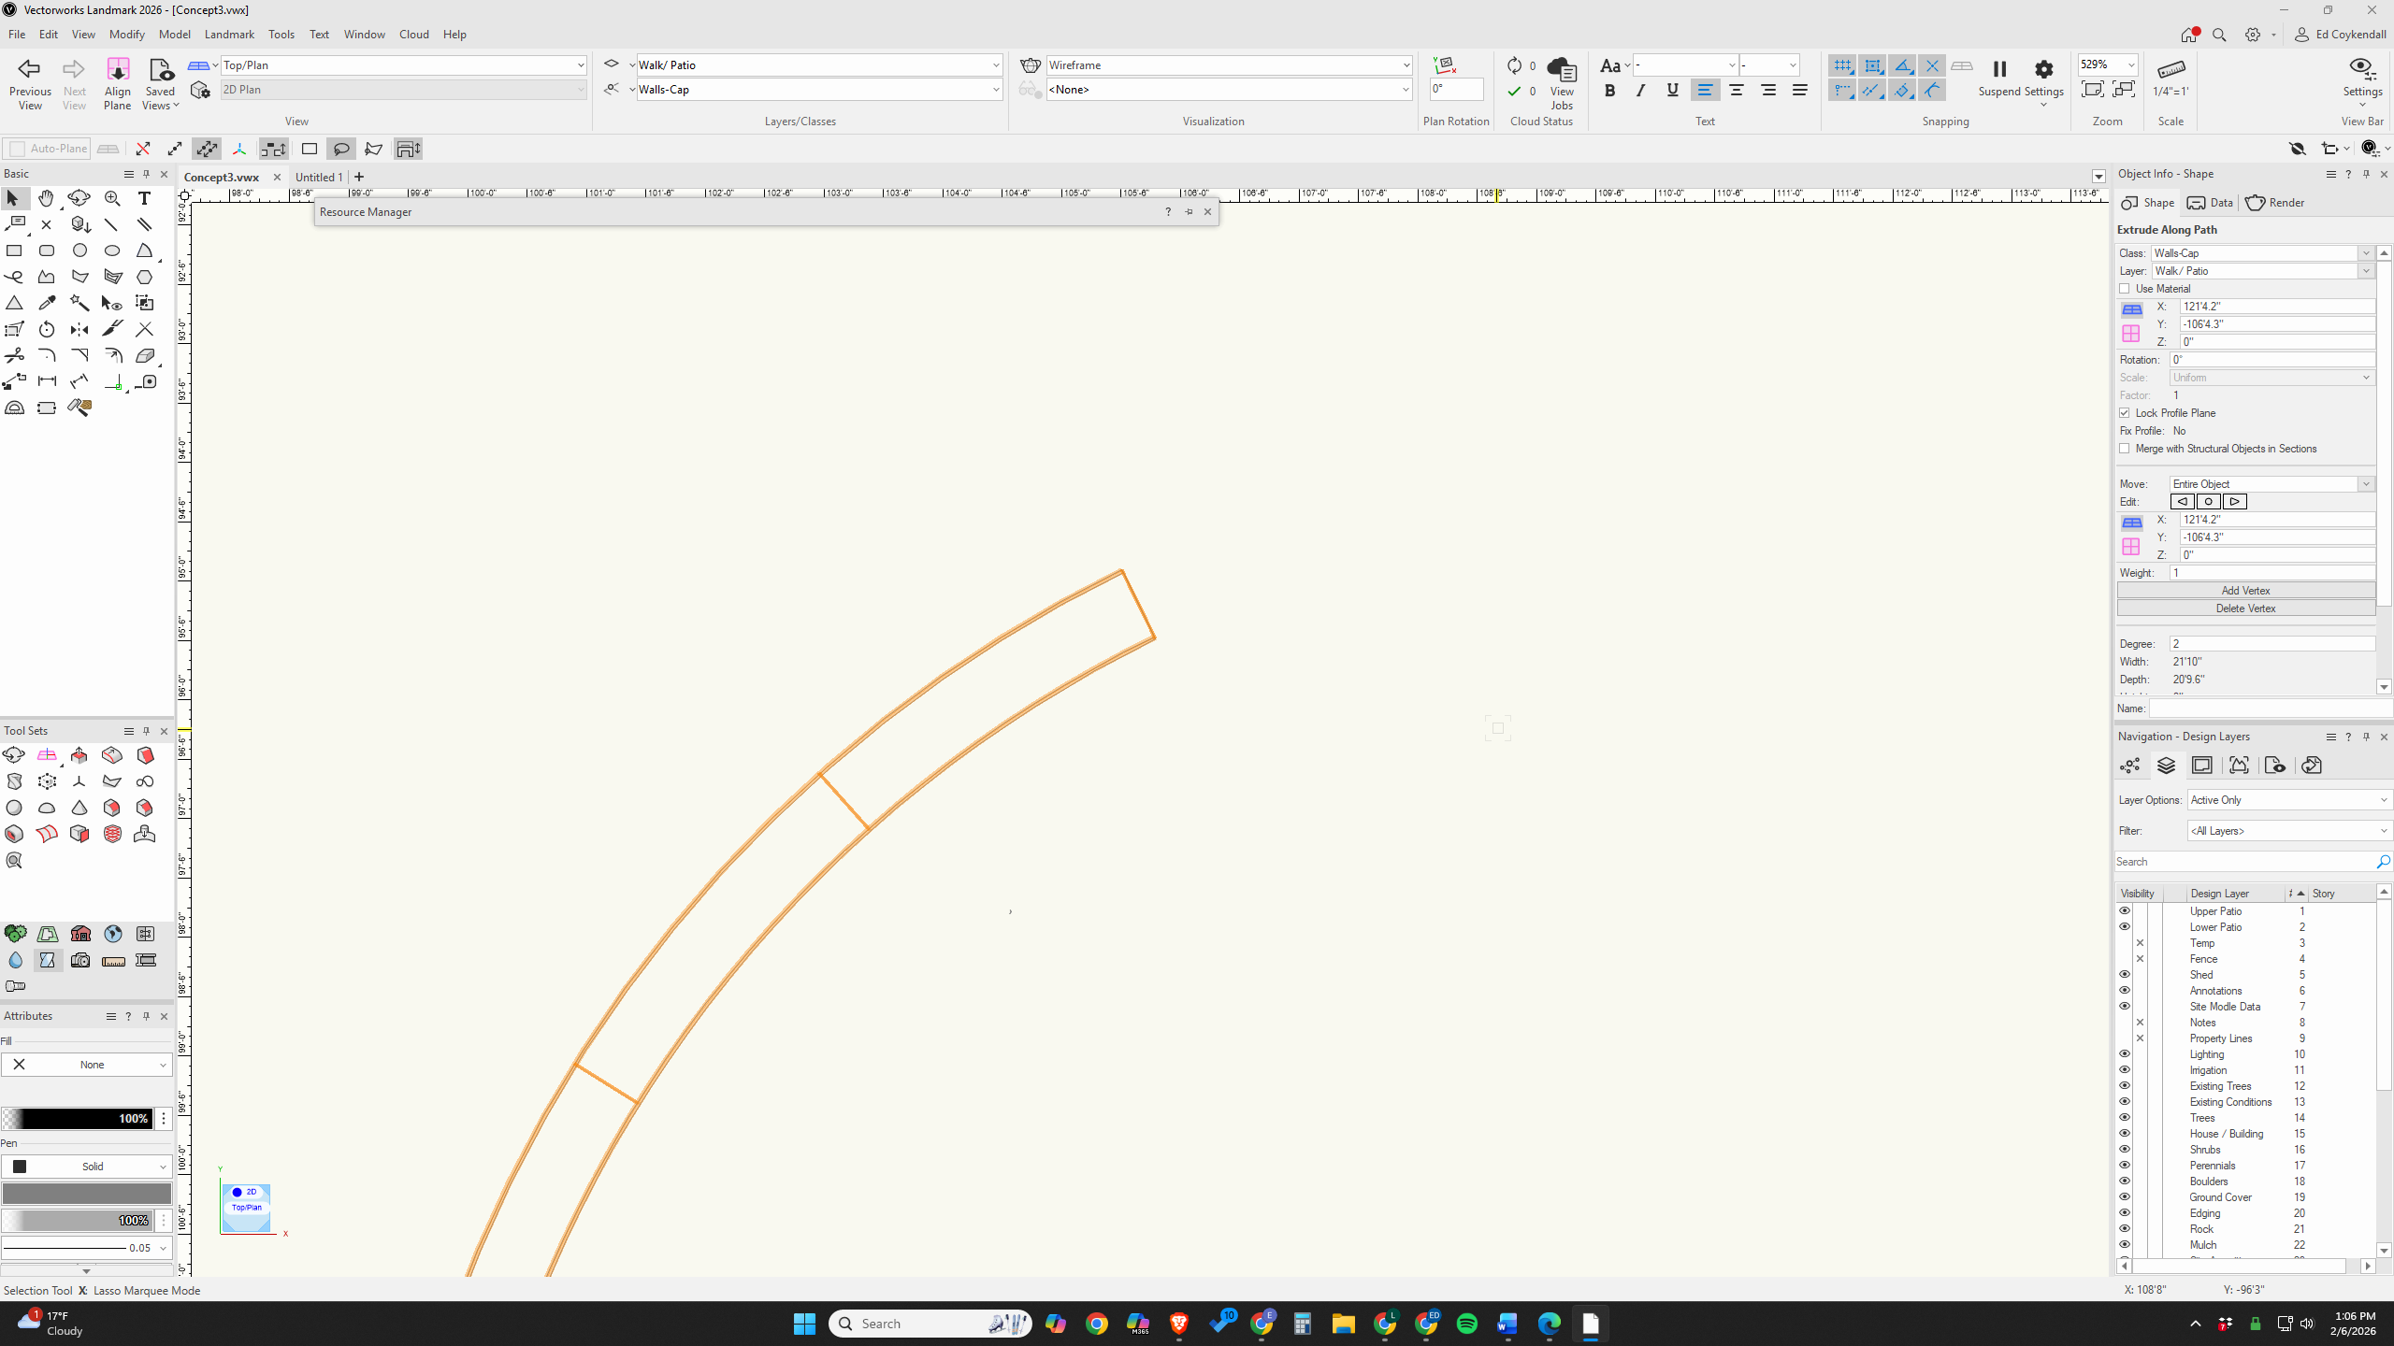Choose the Rectangle drawing tool
This screenshot has height=1346, width=2394.
point(14,251)
